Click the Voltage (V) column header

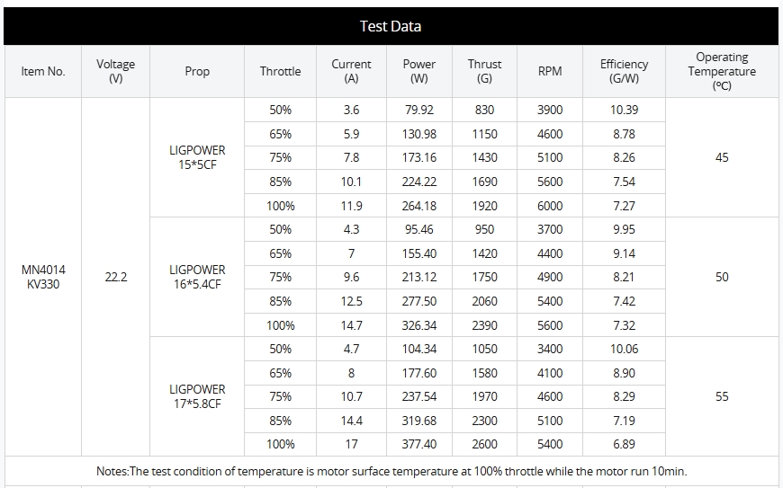tap(115, 71)
